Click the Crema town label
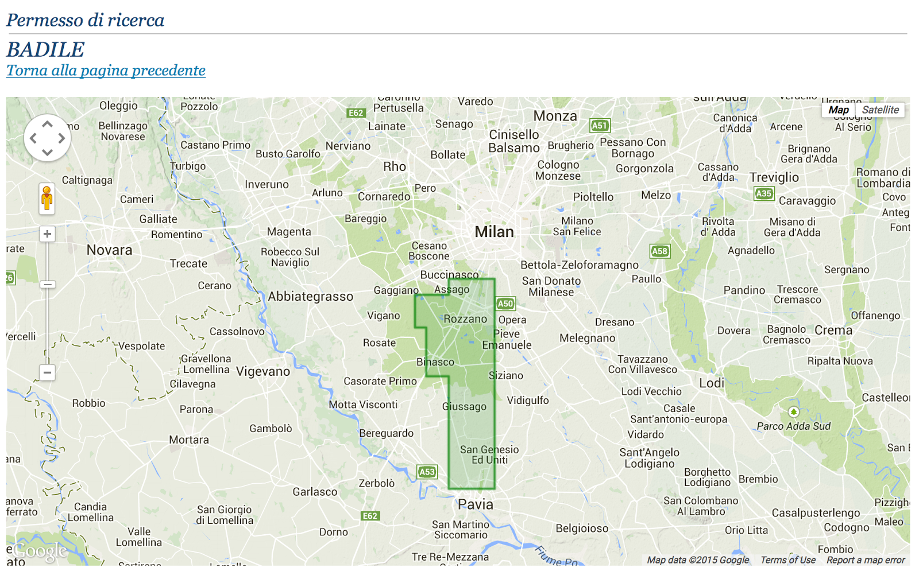This screenshot has width=919, height=583. pos(833,331)
